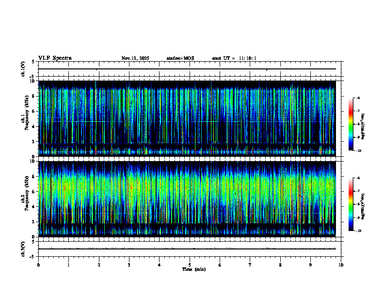Click the ch.2 color scale log(PSD) label
384x297 pixels.
363,206
